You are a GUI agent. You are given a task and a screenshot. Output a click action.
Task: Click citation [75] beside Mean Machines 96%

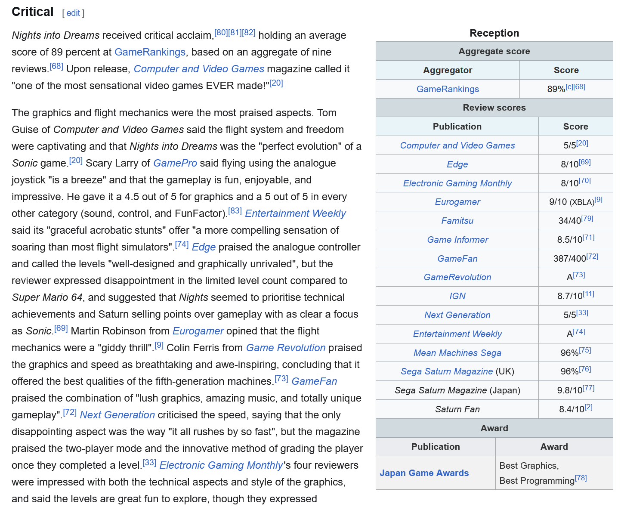coord(585,350)
